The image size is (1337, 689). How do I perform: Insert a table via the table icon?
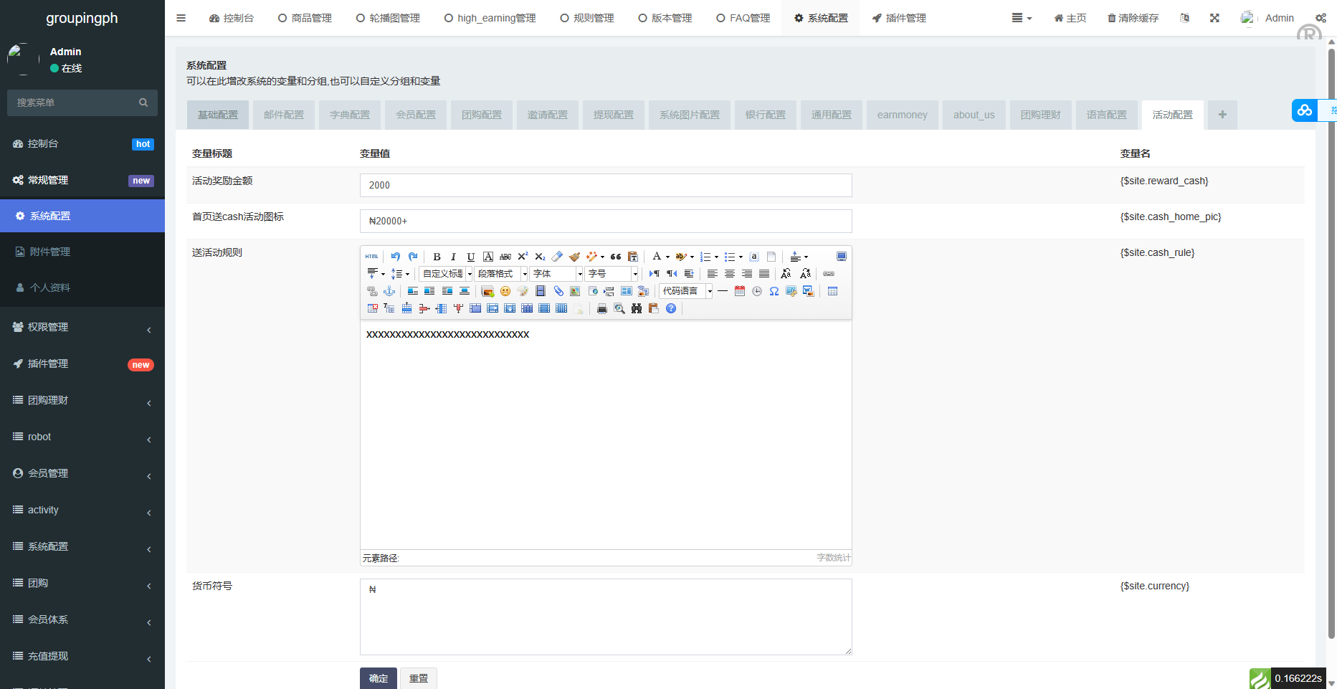832,291
